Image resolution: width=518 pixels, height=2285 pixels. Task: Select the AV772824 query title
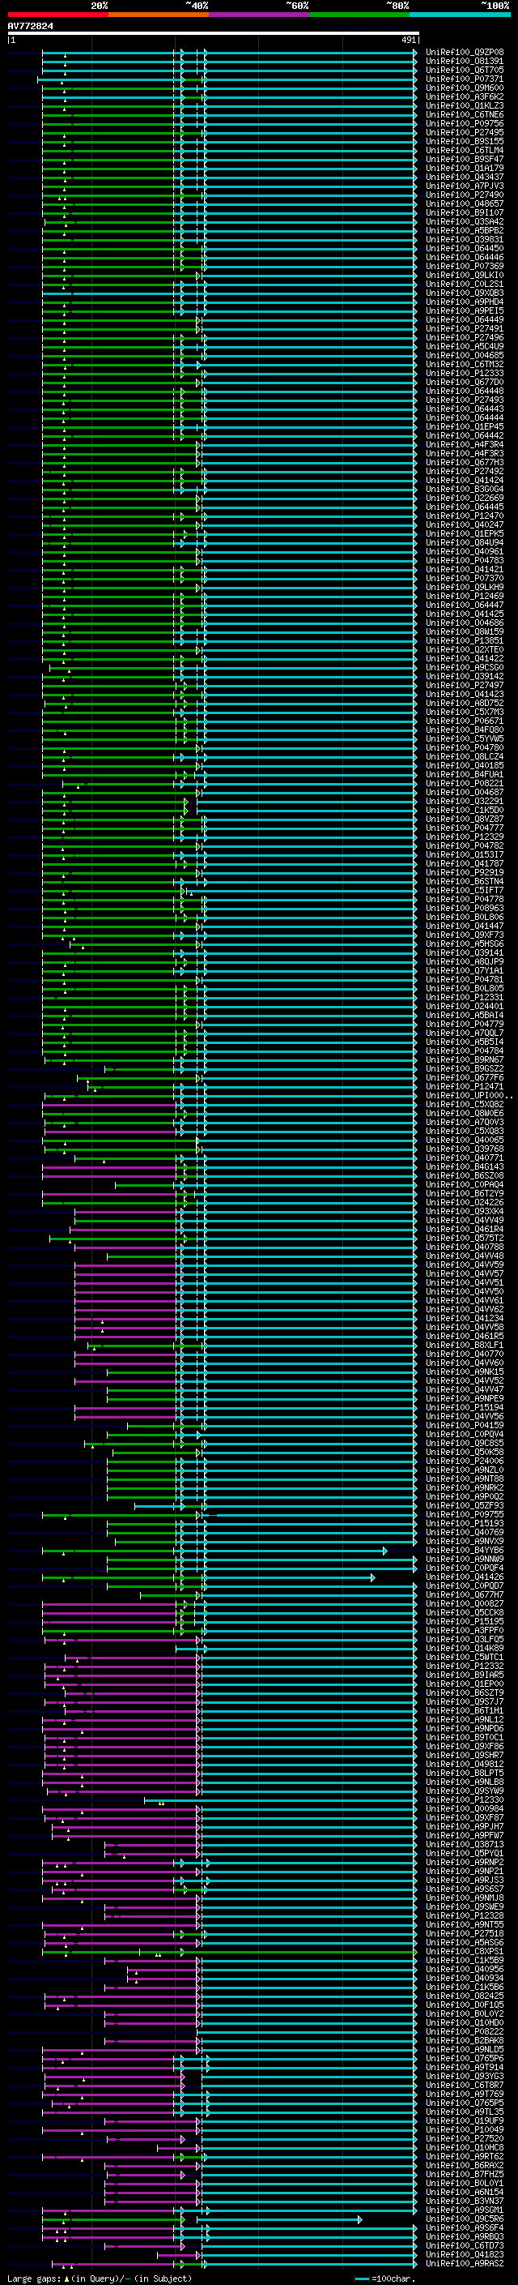pos(30,26)
